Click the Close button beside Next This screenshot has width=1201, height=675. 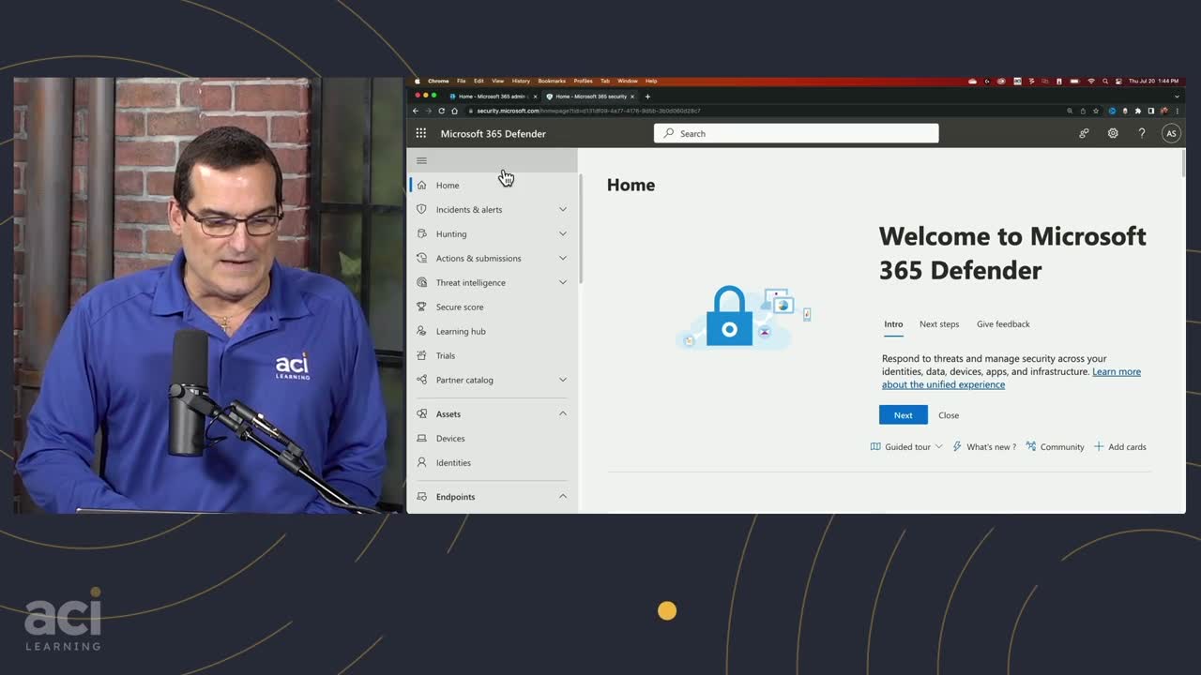(949, 415)
